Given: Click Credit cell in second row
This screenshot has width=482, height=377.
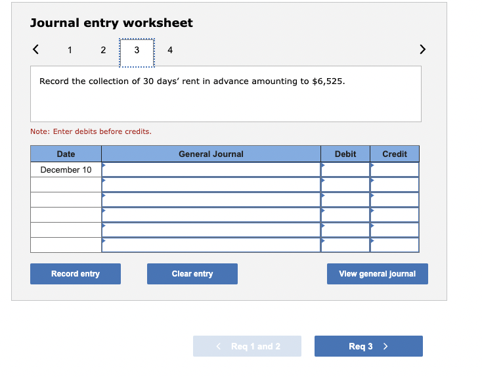Looking at the screenshot, I should coord(395,185).
